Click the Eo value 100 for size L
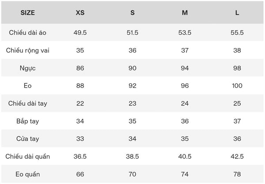 (x=237, y=86)
